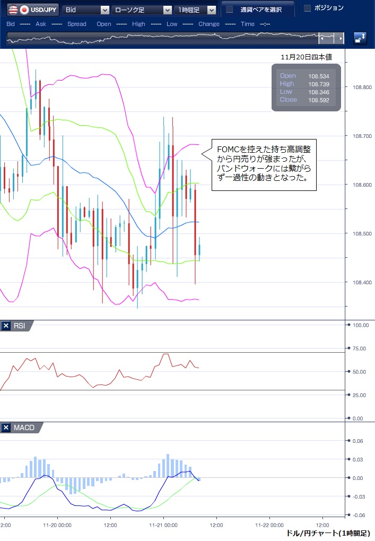Open the 1時間足 timeframe dropdown
This screenshot has height=541, width=375.
click(196, 10)
